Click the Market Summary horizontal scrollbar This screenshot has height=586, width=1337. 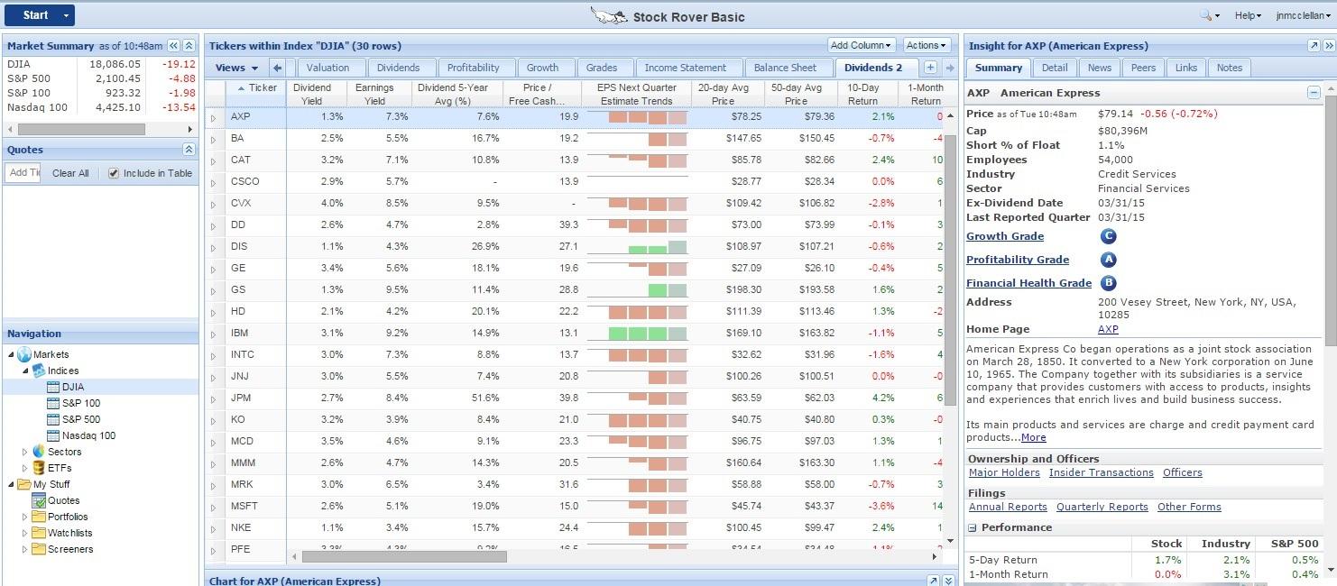tap(81, 130)
